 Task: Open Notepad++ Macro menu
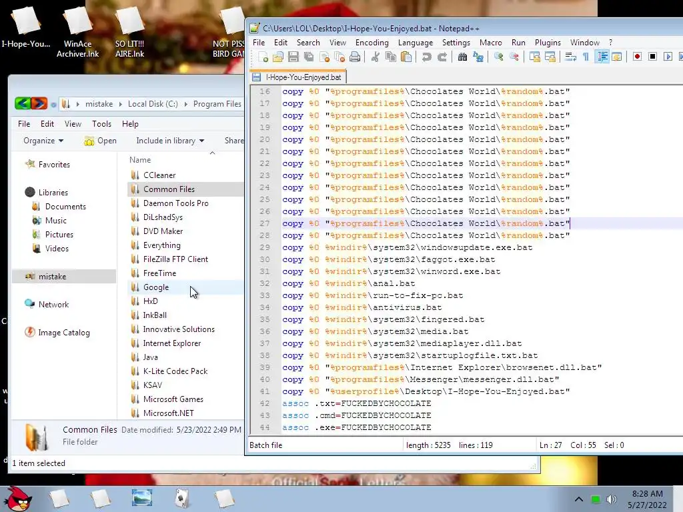click(491, 43)
